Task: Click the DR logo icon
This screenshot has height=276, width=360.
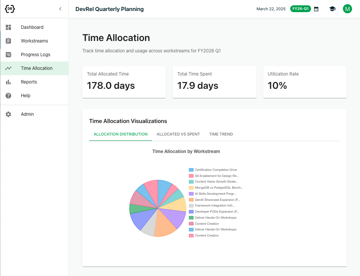Action: click(10, 9)
